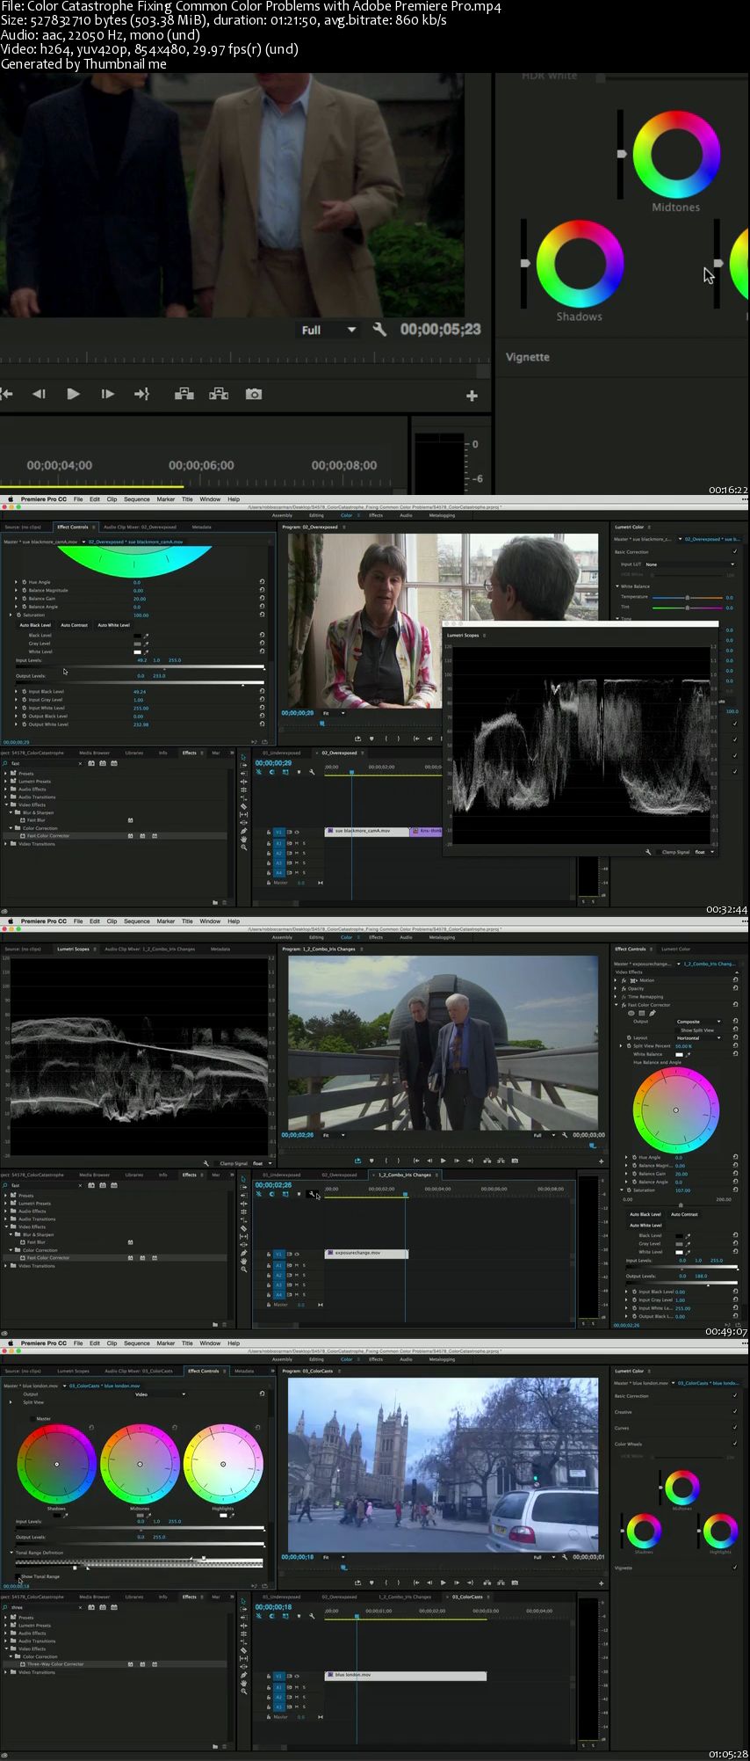750x1761 pixels.
Task: Click Play in Program monitor of 00:49:07 frame
Action: click(443, 1161)
